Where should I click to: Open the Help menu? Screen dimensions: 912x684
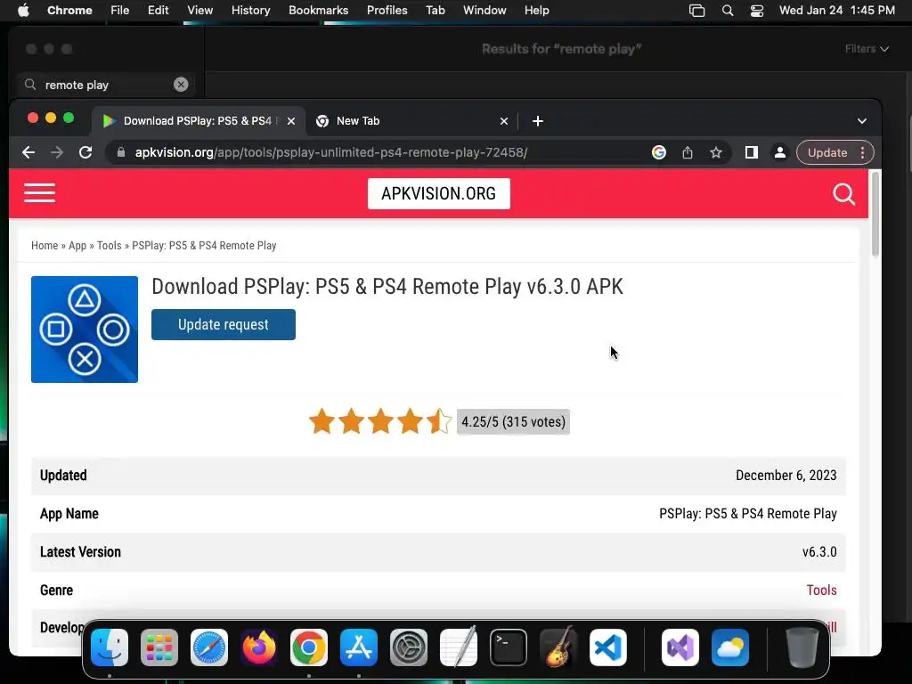(x=536, y=11)
